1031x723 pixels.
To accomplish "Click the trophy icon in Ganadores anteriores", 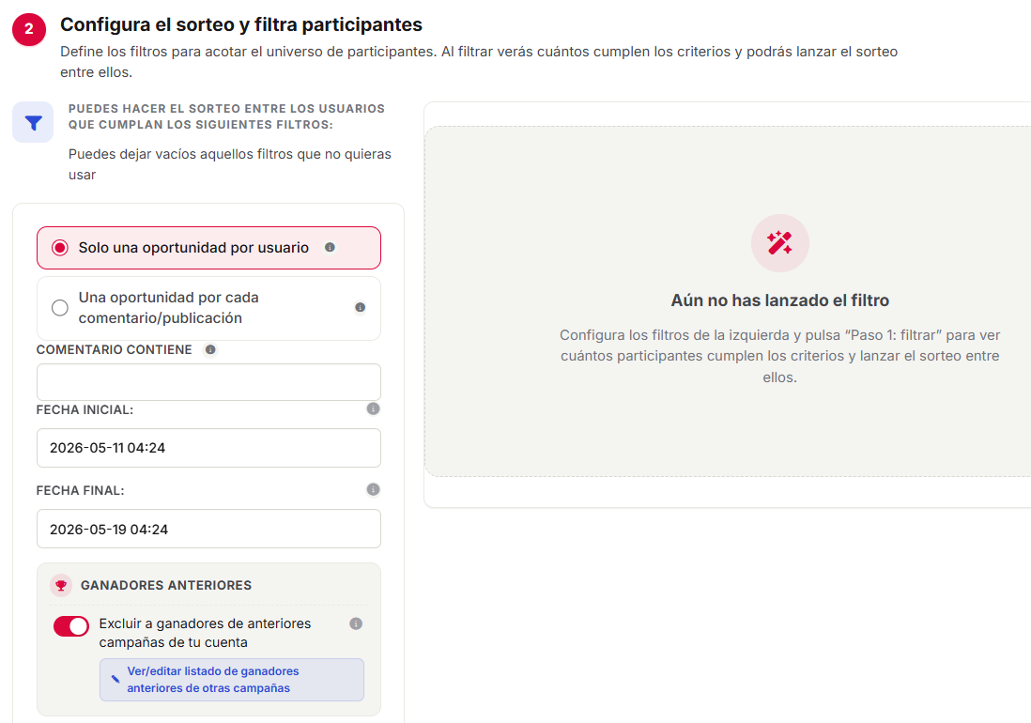I will [61, 585].
